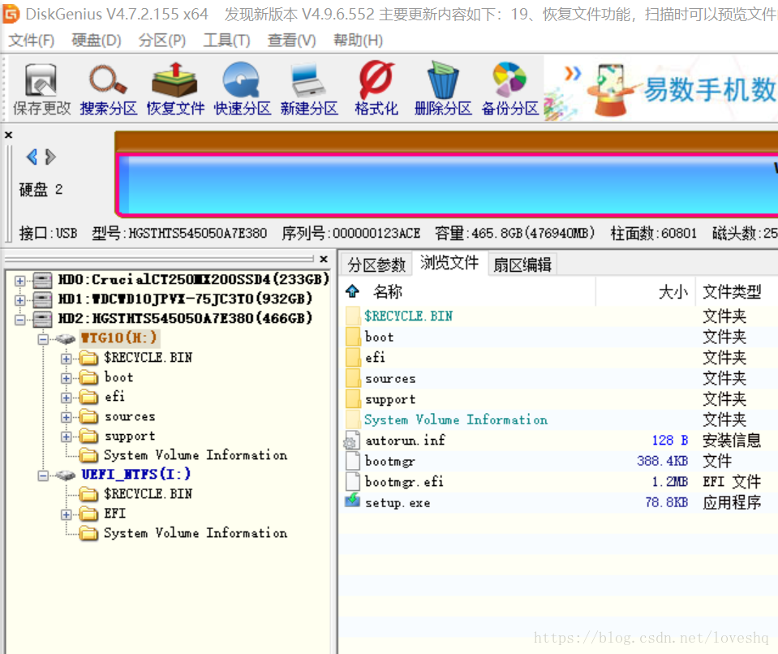
Task: Collapse the HD2 HGST disk node
Action: [x=19, y=320]
